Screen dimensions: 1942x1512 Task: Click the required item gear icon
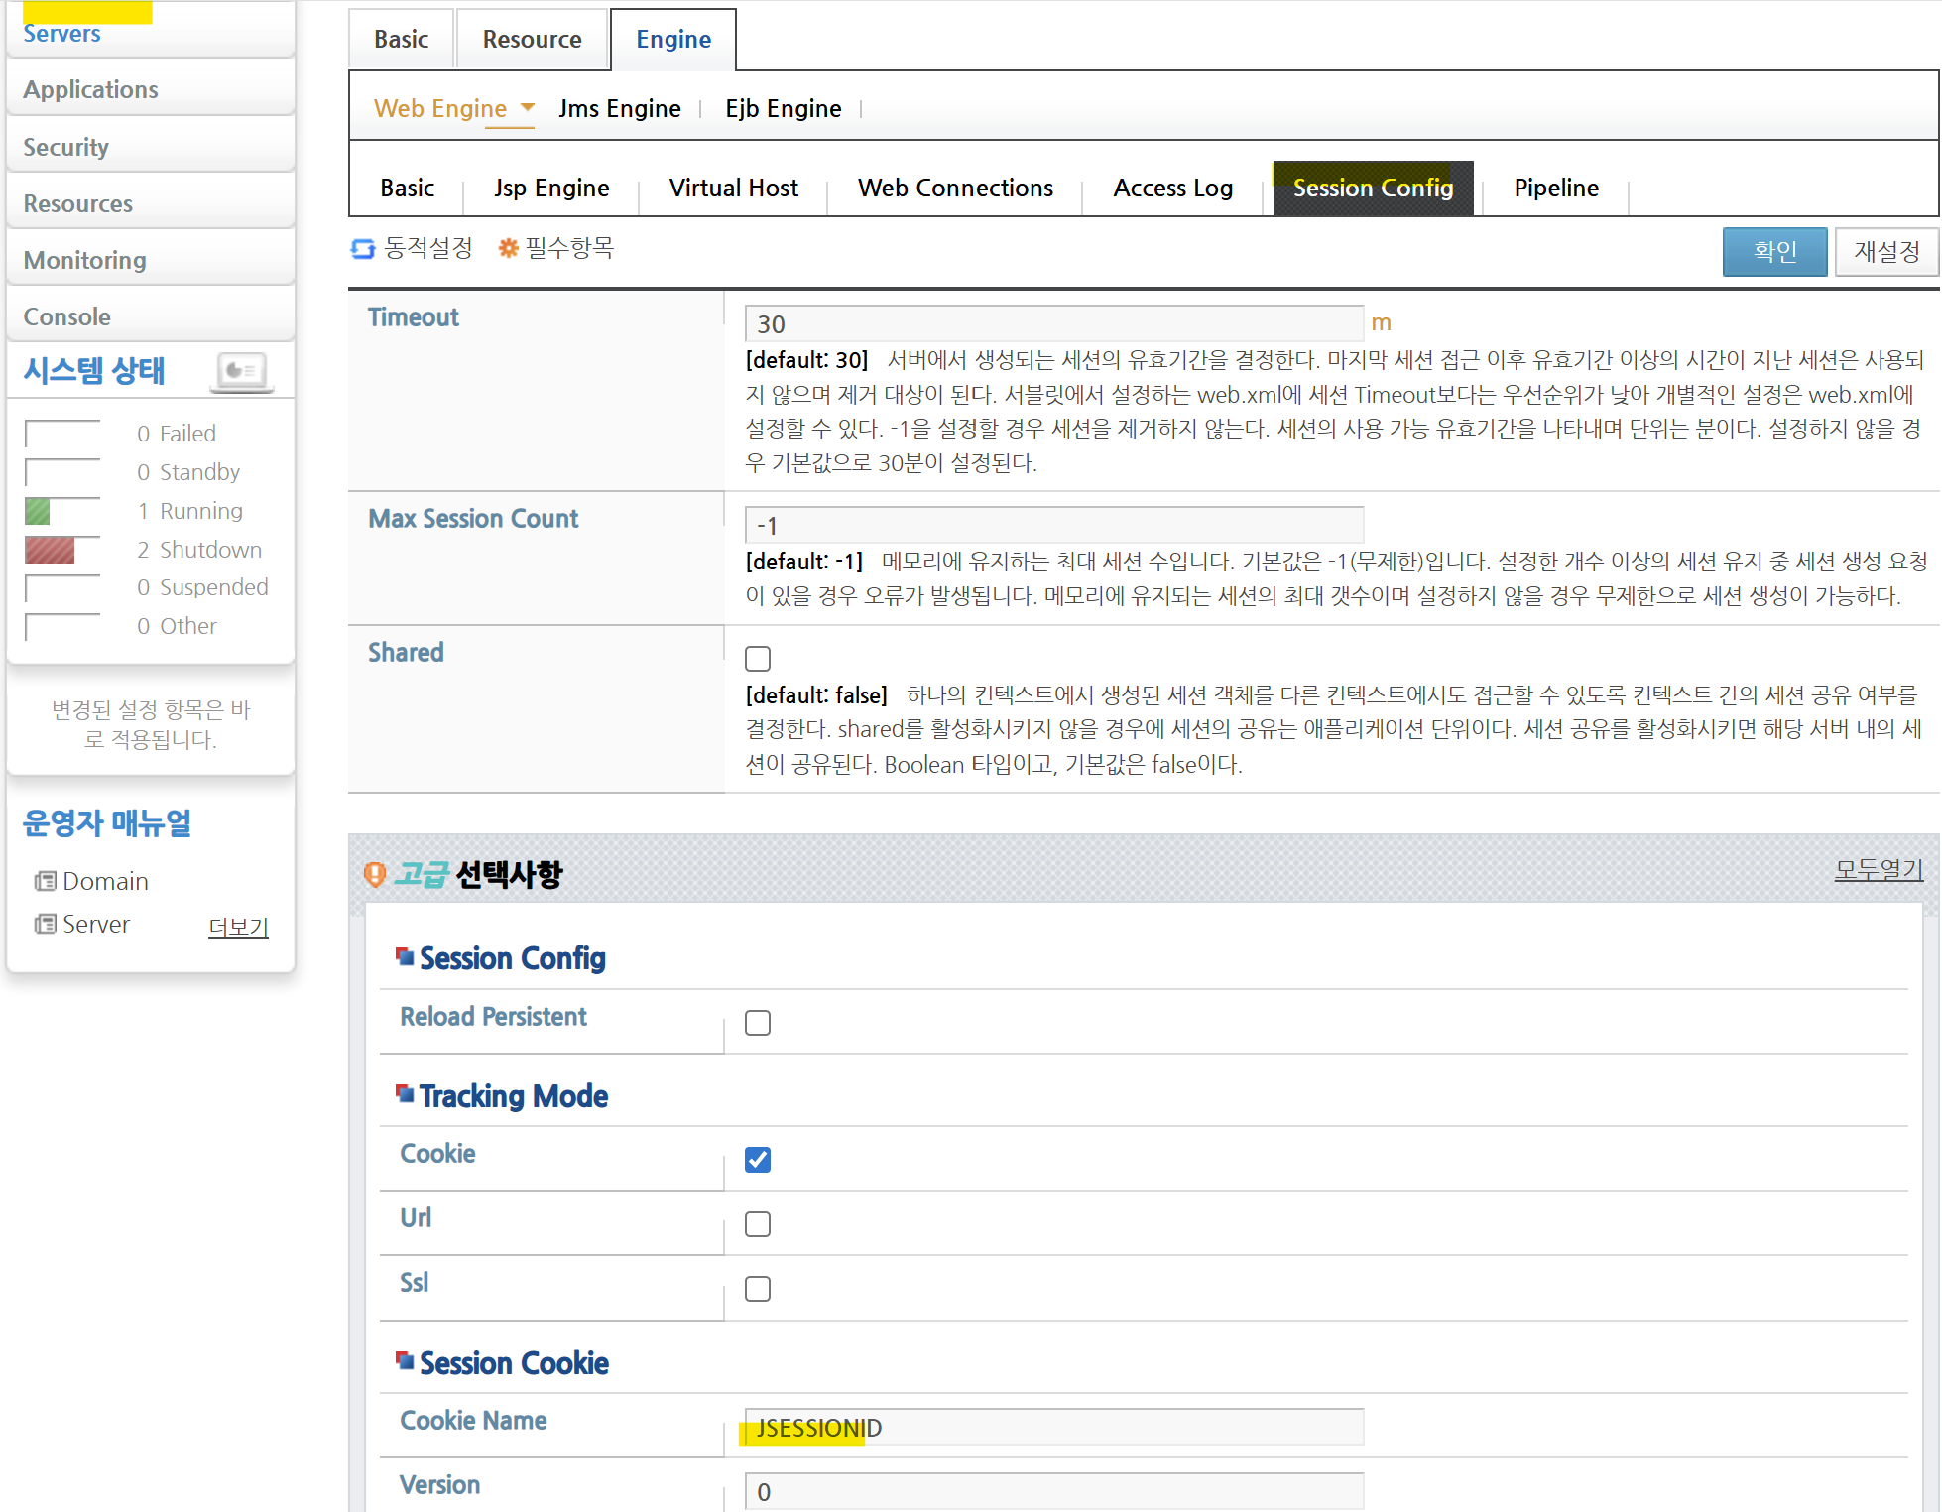coord(508,248)
